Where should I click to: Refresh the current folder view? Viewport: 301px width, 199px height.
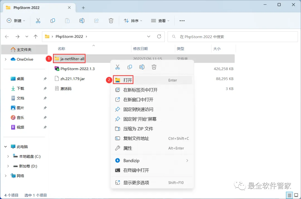pos(159,36)
